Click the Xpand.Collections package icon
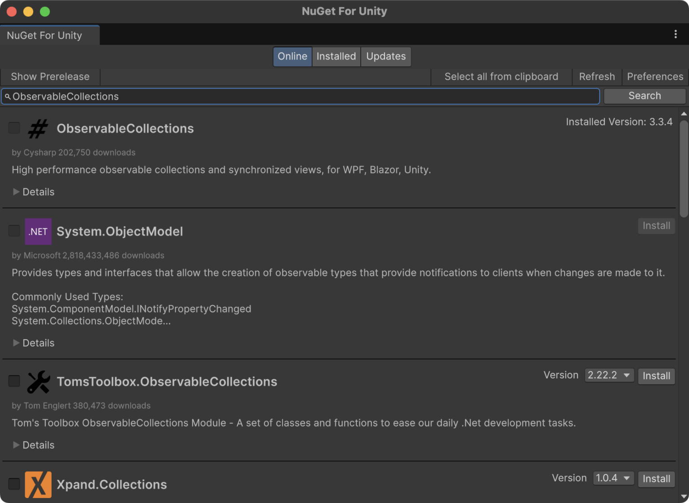The width and height of the screenshot is (689, 503). pos(38,484)
